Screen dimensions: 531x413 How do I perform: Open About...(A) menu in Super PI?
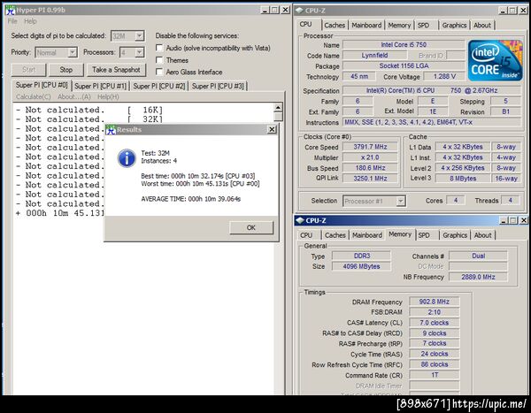(x=74, y=96)
